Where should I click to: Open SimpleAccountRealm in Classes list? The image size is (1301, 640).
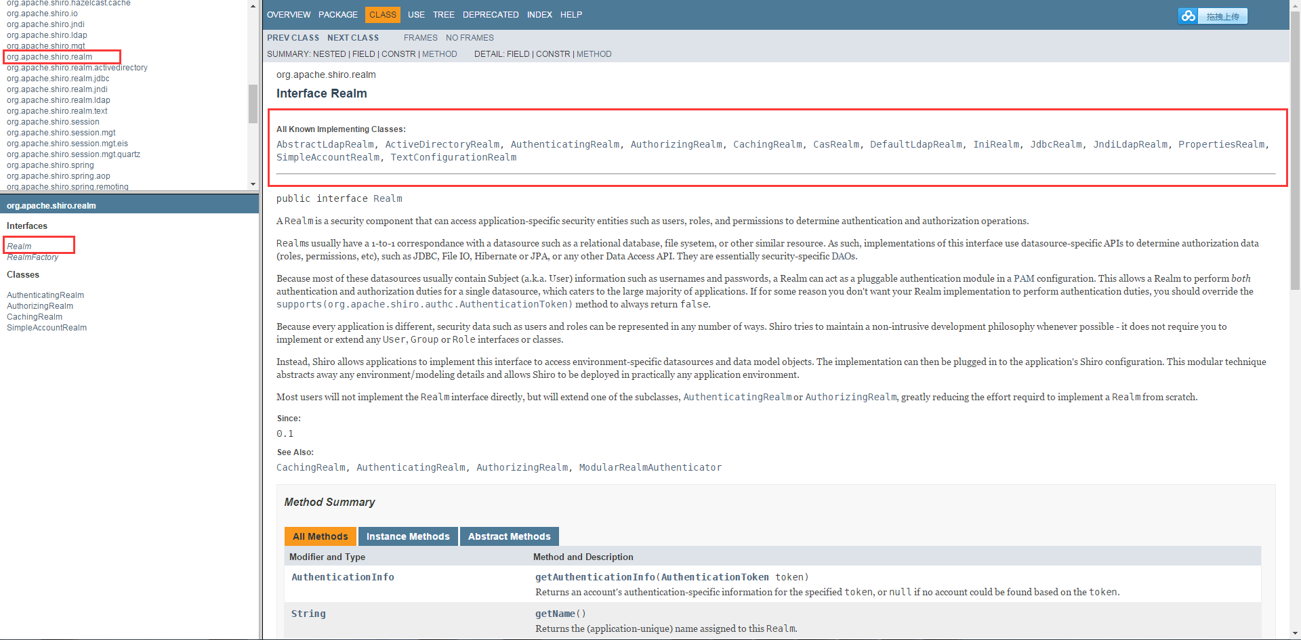click(47, 328)
